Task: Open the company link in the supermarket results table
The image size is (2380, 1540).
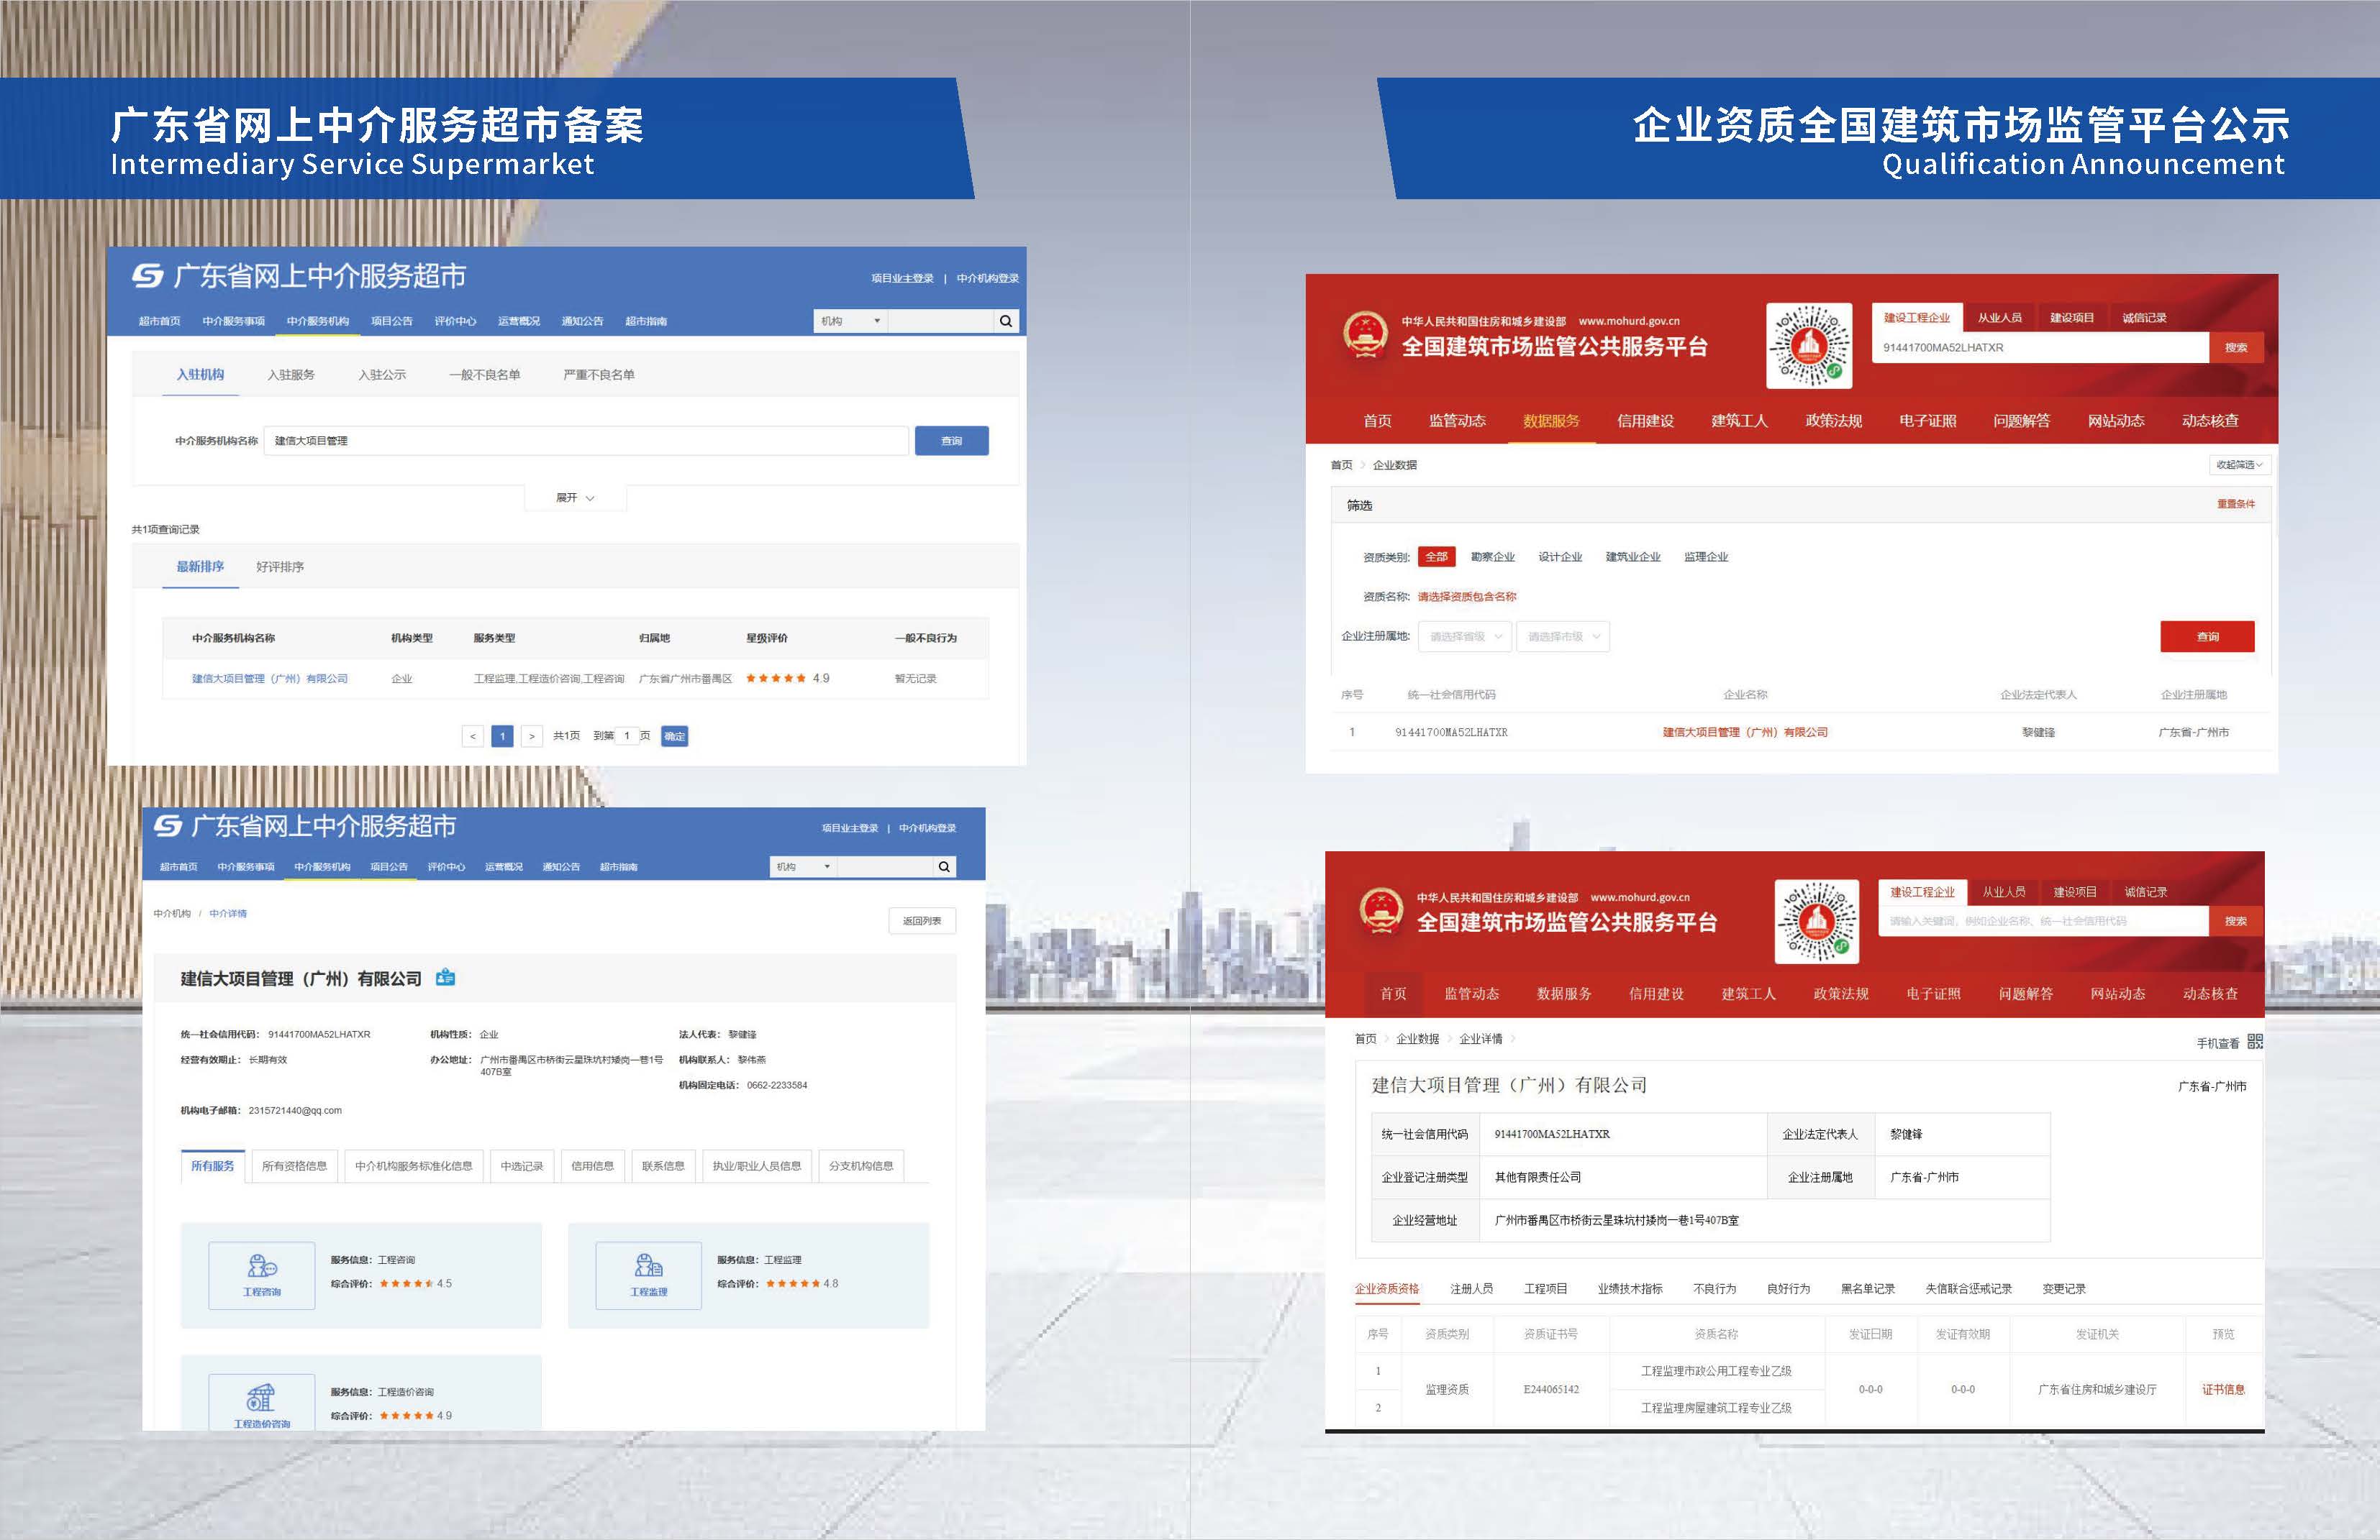Action: pos(270,679)
